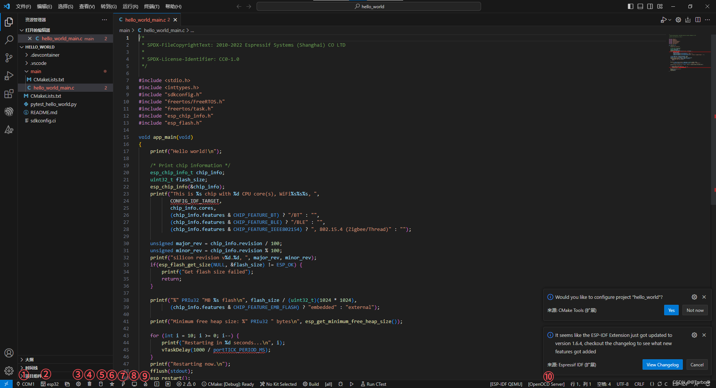
Task: Click Cancel on ESP-IDF notification
Action: coord(697,364)
